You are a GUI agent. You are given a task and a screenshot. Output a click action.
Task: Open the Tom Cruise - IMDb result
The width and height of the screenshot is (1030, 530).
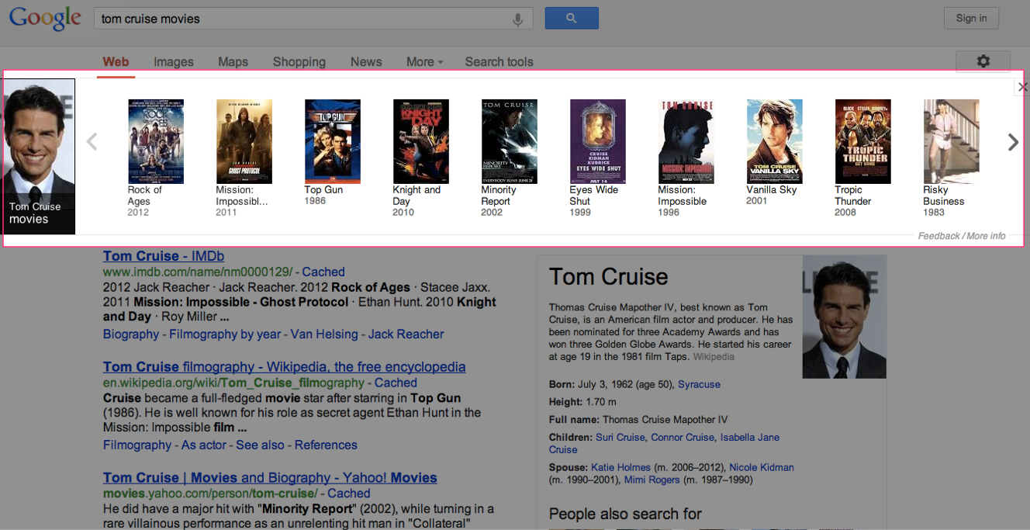point(164,256)
